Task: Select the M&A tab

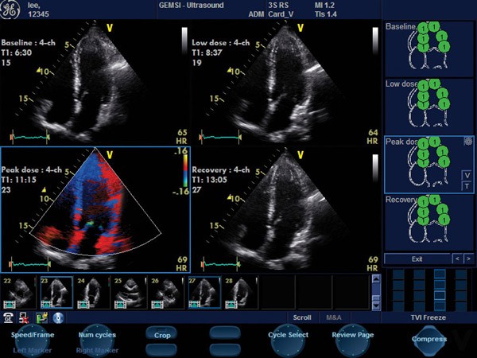Action: tap(334, 317)
